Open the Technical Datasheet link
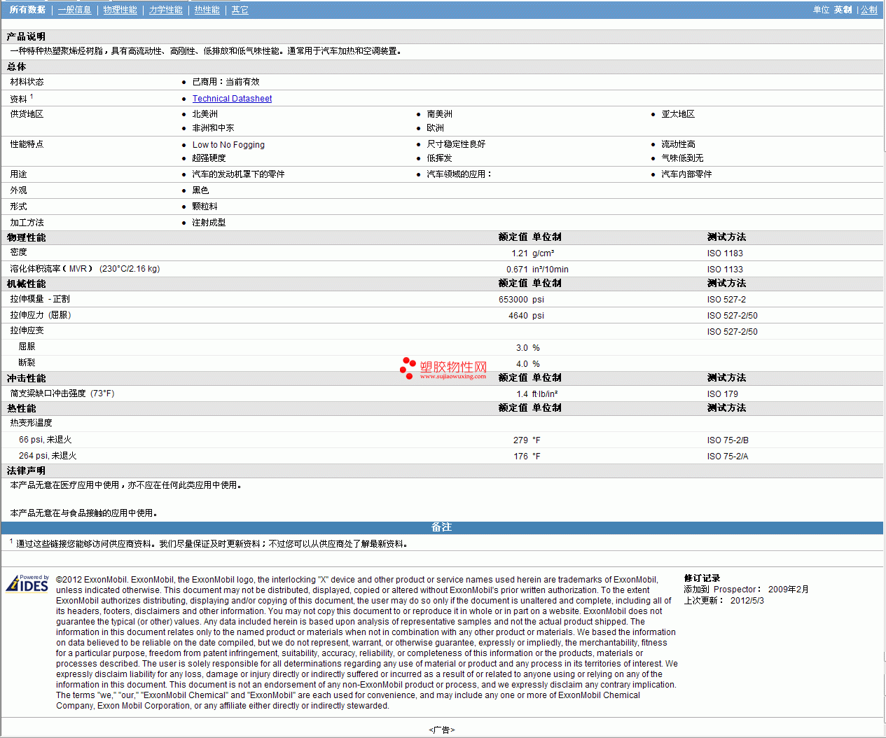Image resolution: width=886 pixels, height=738 pixels. pyautogui.click(x=232, y=99)
